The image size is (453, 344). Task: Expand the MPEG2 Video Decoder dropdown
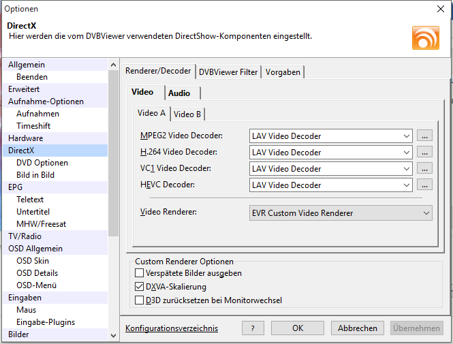(406, 136)
